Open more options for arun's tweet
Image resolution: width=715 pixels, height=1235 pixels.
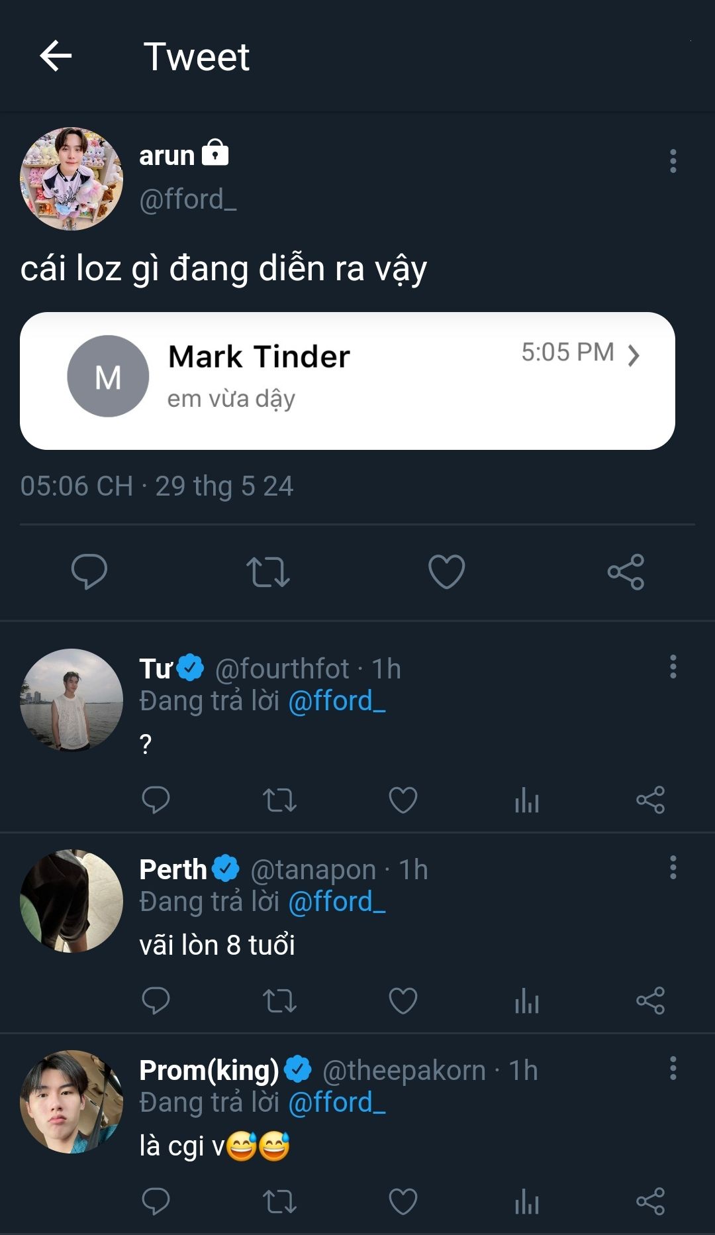click(673, 161)
